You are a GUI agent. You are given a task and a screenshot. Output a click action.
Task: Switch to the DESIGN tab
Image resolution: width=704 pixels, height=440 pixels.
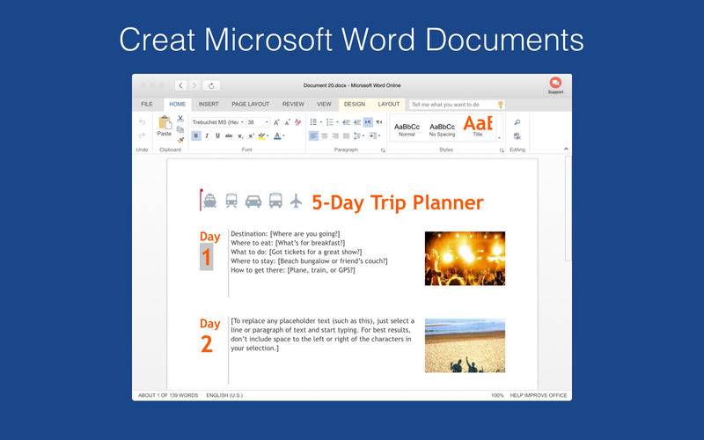pyautogui.click(x=355, y=104)
